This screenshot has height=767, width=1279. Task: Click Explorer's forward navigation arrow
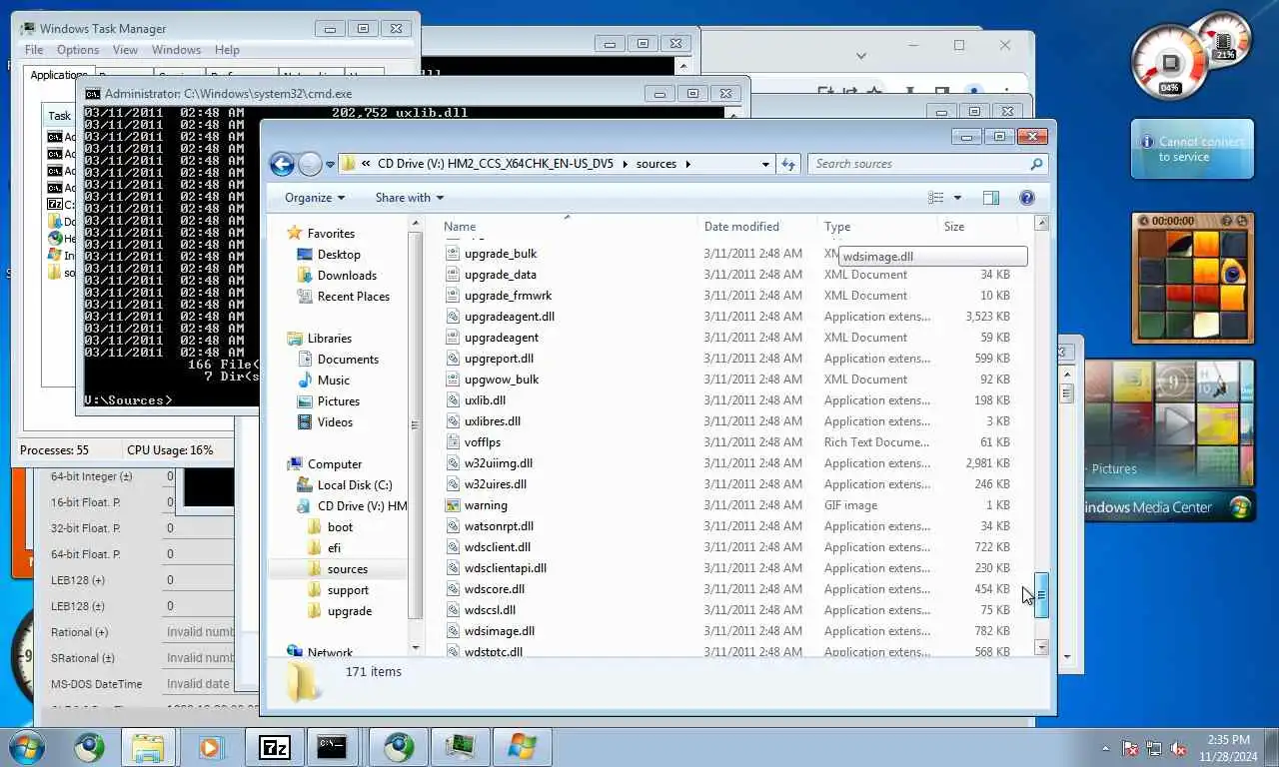tap(310, 164)
